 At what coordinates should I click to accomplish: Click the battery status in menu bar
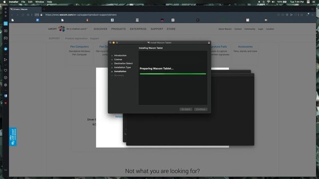282,2
